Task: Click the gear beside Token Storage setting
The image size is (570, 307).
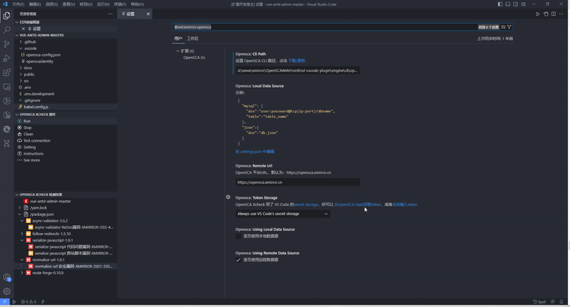Action: click(x=228, y=197)
